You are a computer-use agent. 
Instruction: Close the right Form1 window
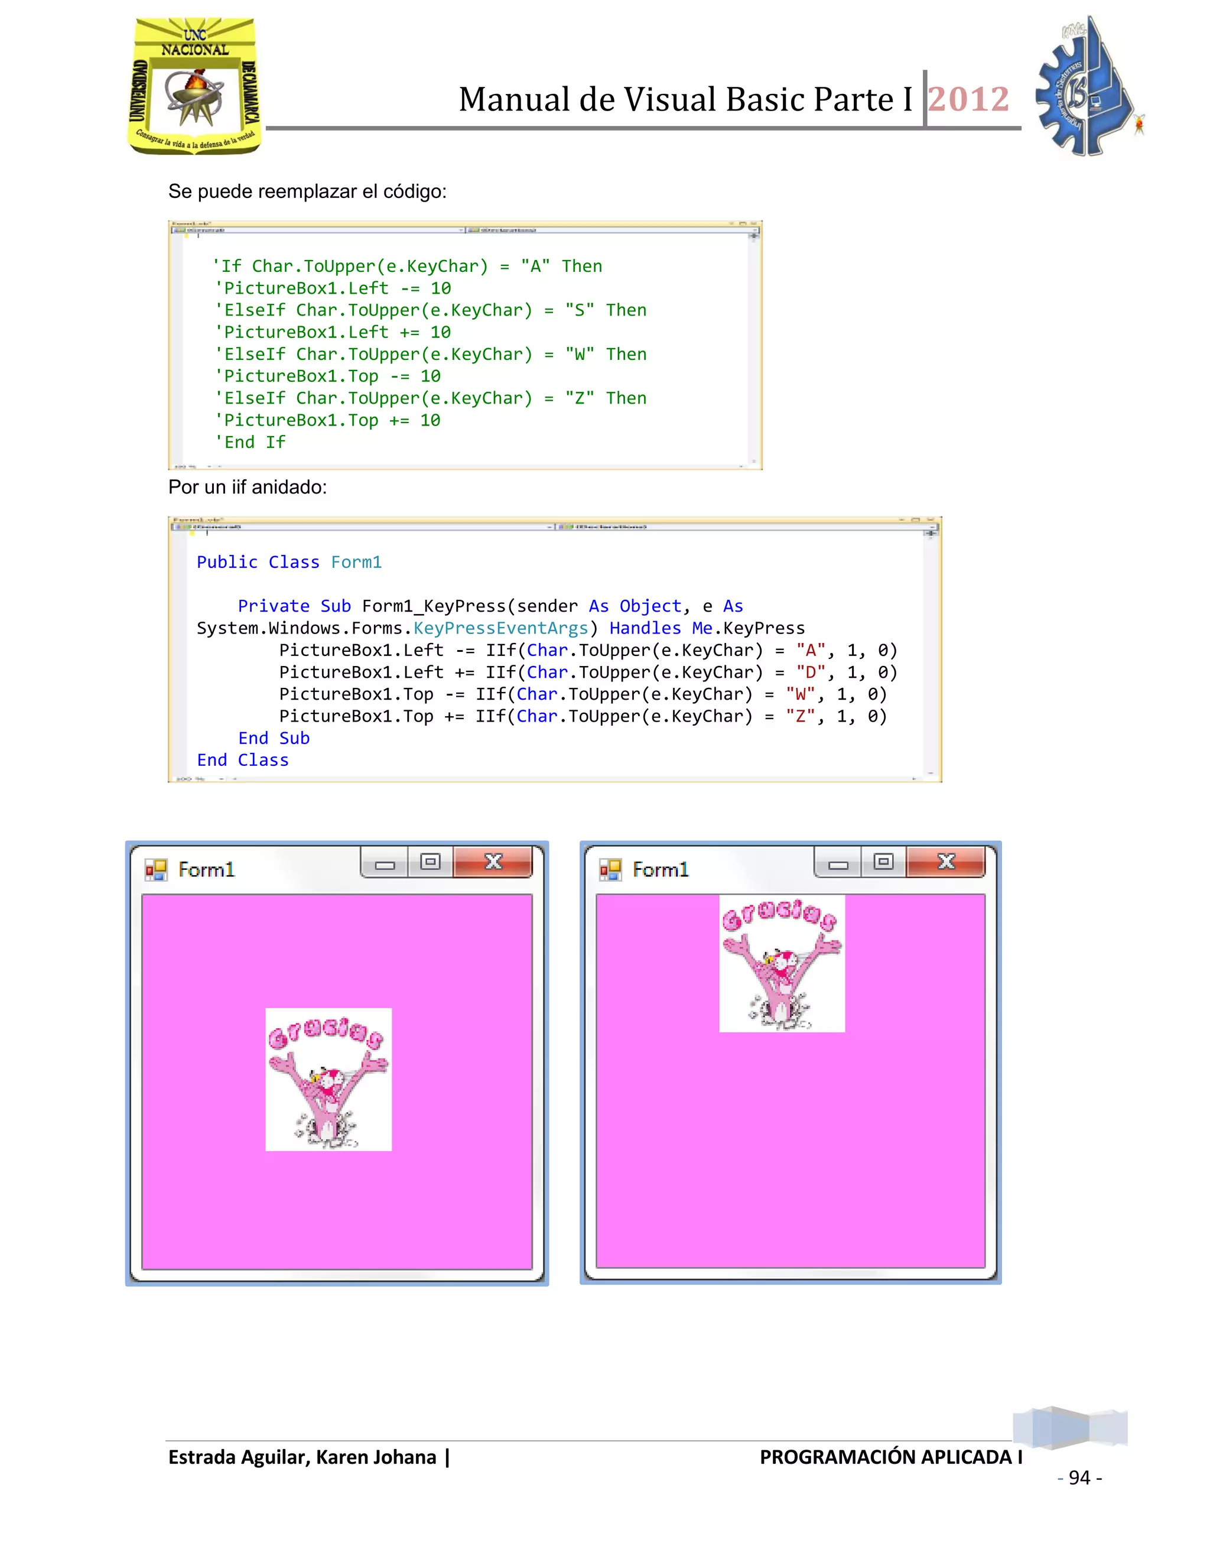point(946,862)
